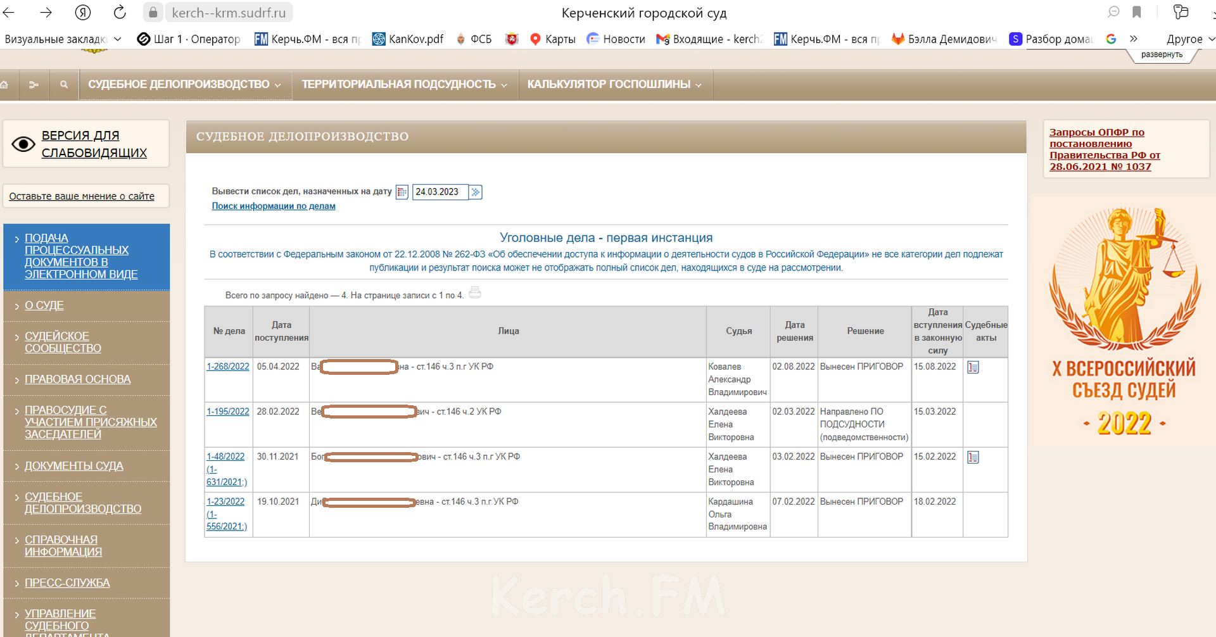Open the Пресс-служба sidebar item

click(67, 583)
